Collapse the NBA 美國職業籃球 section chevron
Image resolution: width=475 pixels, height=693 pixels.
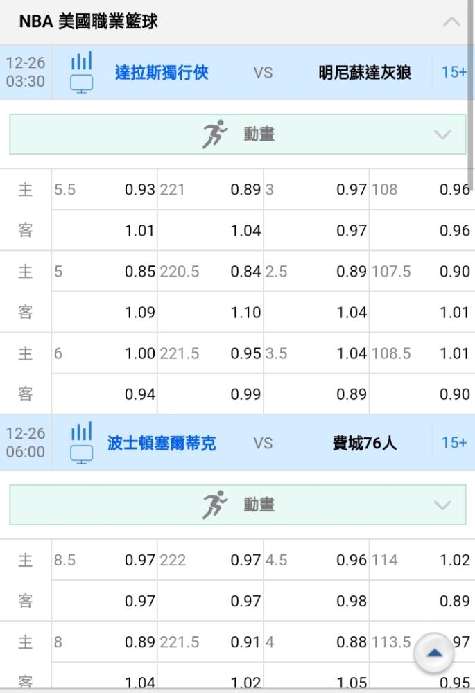coord(451,21)
